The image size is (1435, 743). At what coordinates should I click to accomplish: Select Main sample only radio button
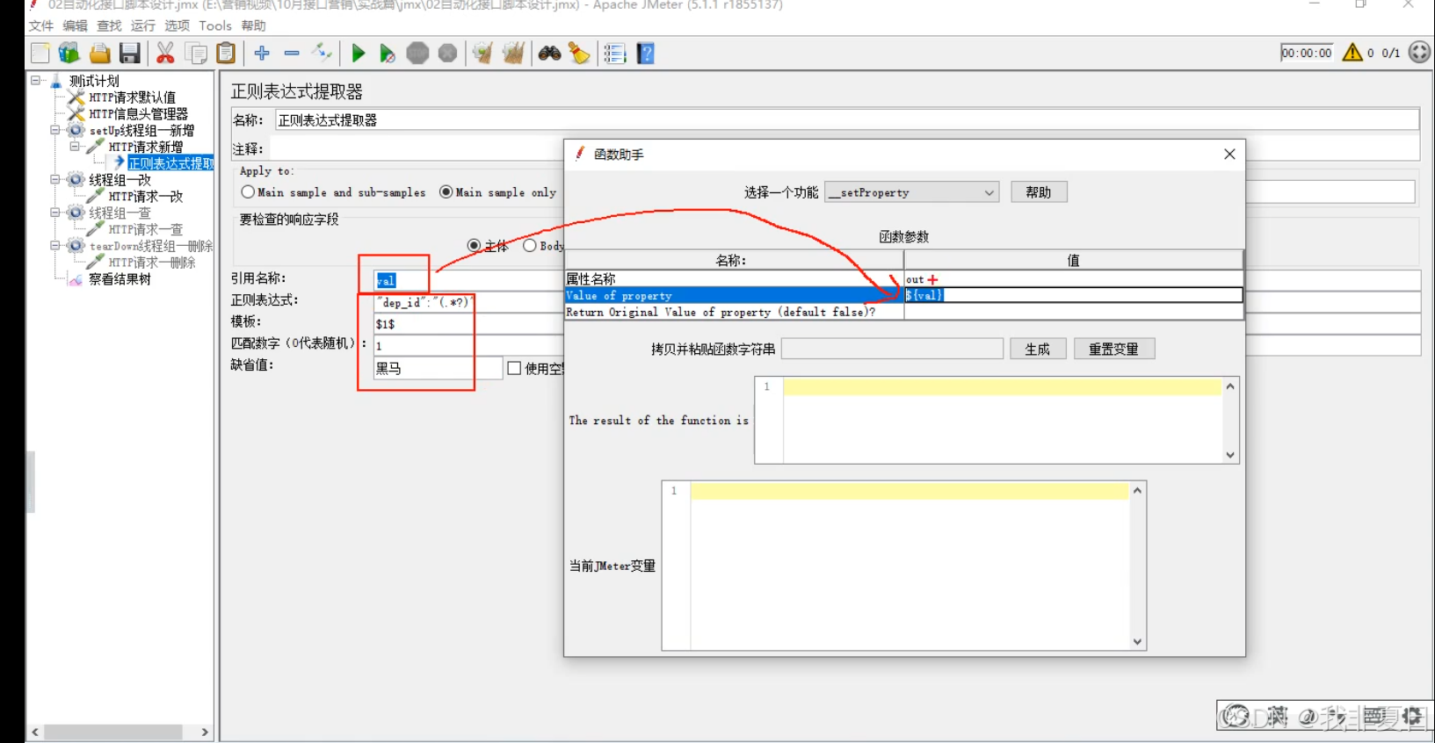point(446,191)
